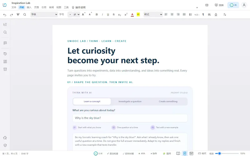Open the plugins puzzle sidebar icon

5,138
